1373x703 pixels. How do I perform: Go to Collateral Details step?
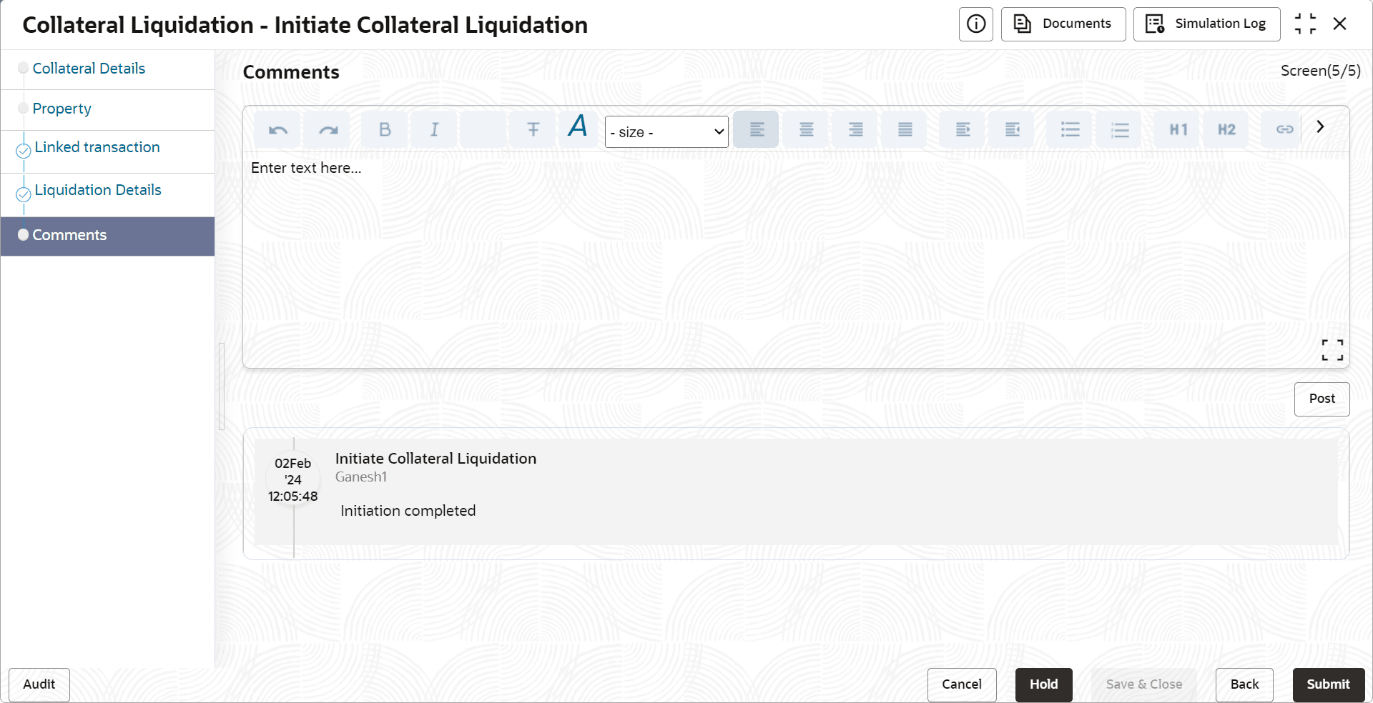tap(89, 69)
